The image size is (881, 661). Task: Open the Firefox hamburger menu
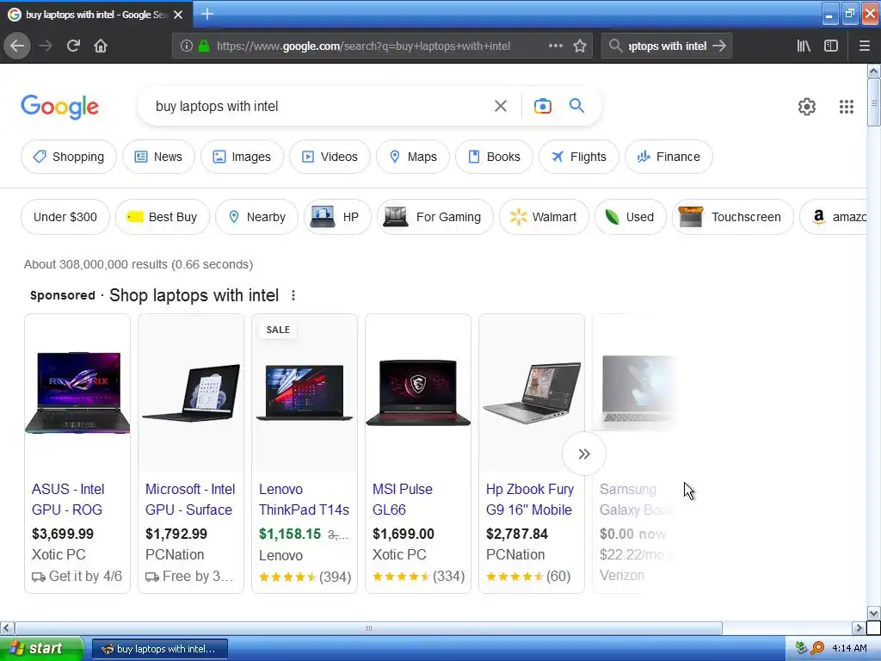864,46
